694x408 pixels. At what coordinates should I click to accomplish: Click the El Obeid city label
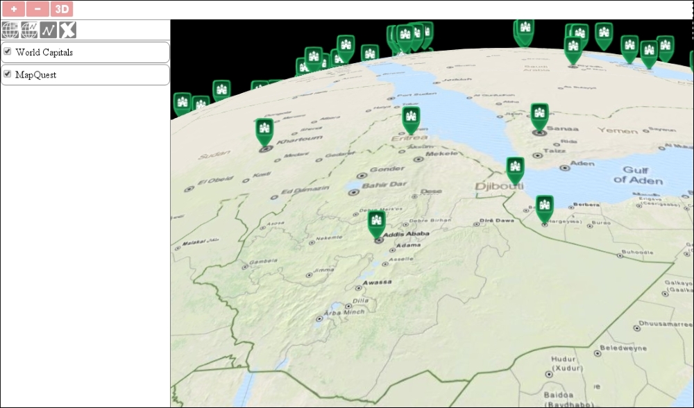click(215, 180)
